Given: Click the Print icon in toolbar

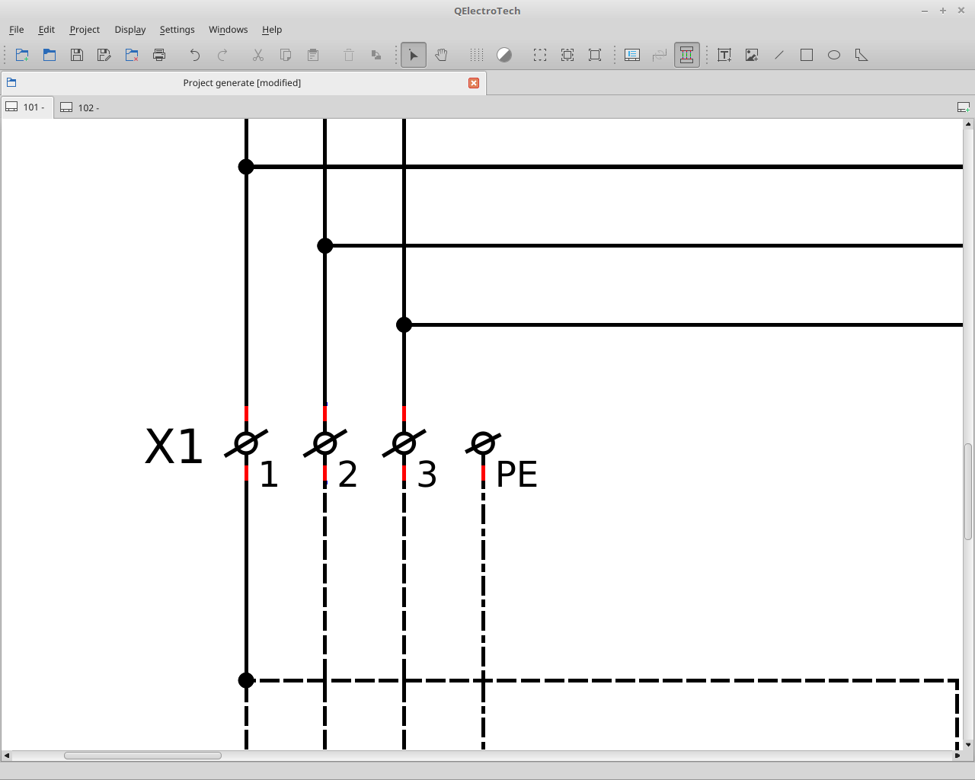Looking at the screenshot, I should point(159,55).
